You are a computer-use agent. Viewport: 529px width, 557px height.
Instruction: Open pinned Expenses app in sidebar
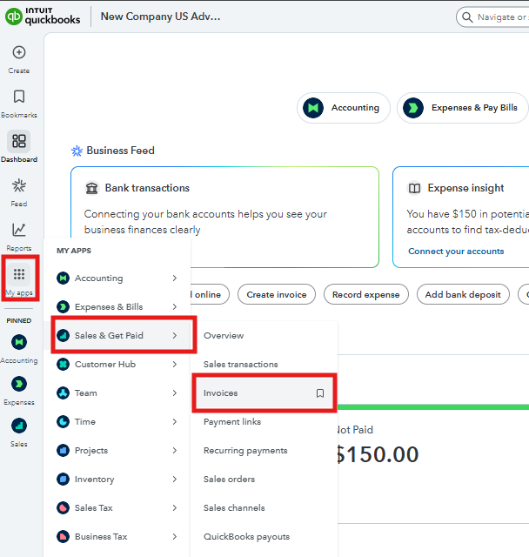click(19, 384)
